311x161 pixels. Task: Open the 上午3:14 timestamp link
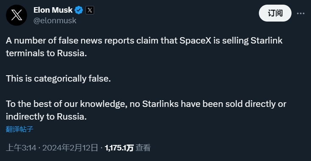coord(21,148)
